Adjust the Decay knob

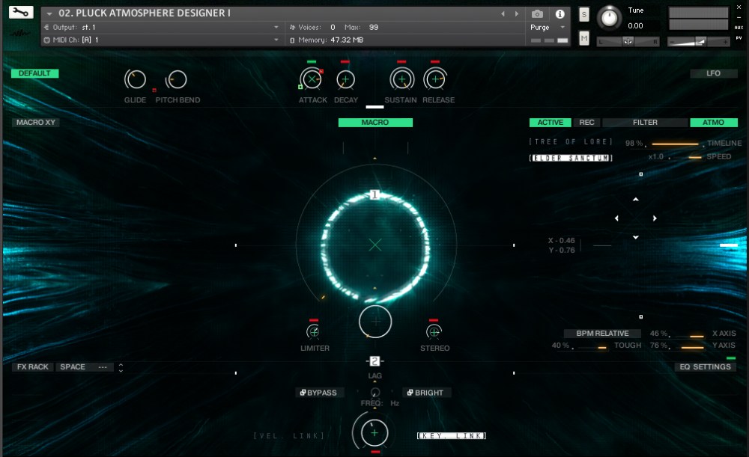tap(346, 78)
